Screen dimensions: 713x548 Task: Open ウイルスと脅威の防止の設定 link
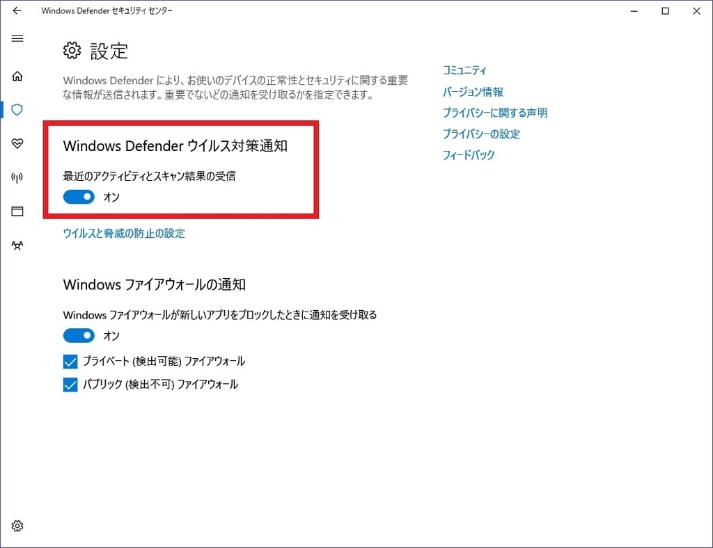pyautogui.click(x=124, y=234)
